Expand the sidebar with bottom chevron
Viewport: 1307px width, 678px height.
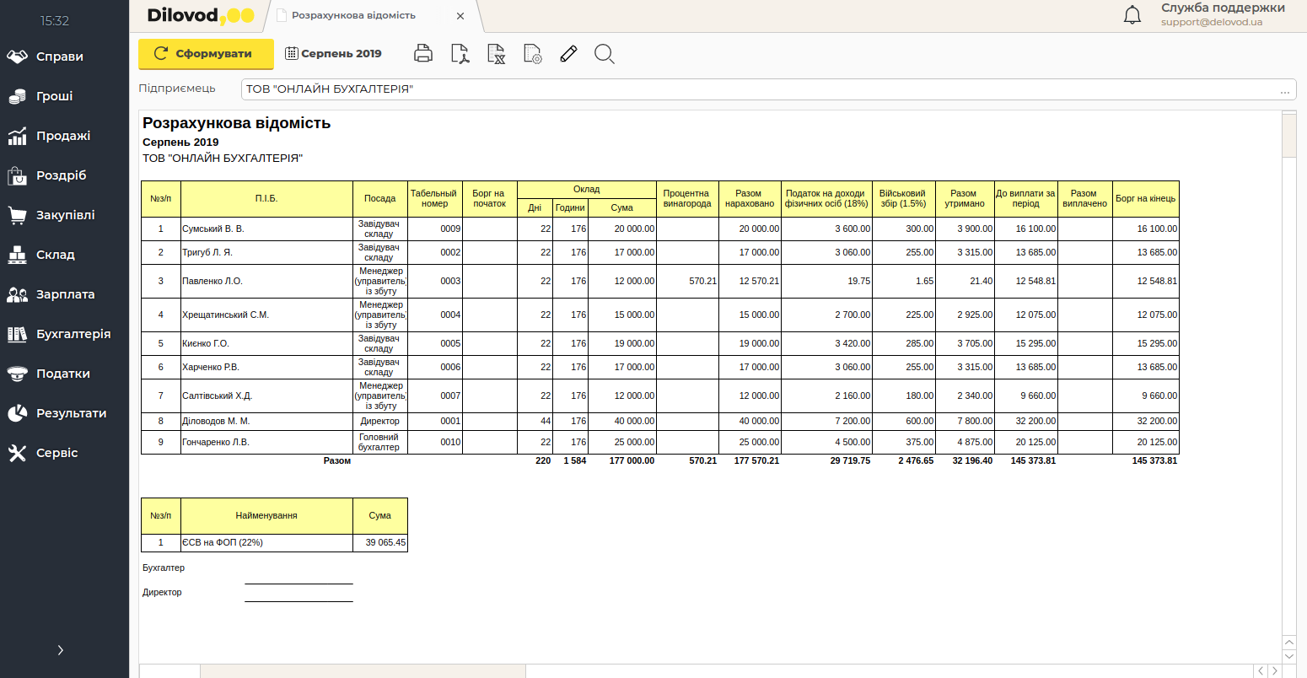tap(60, 650)
